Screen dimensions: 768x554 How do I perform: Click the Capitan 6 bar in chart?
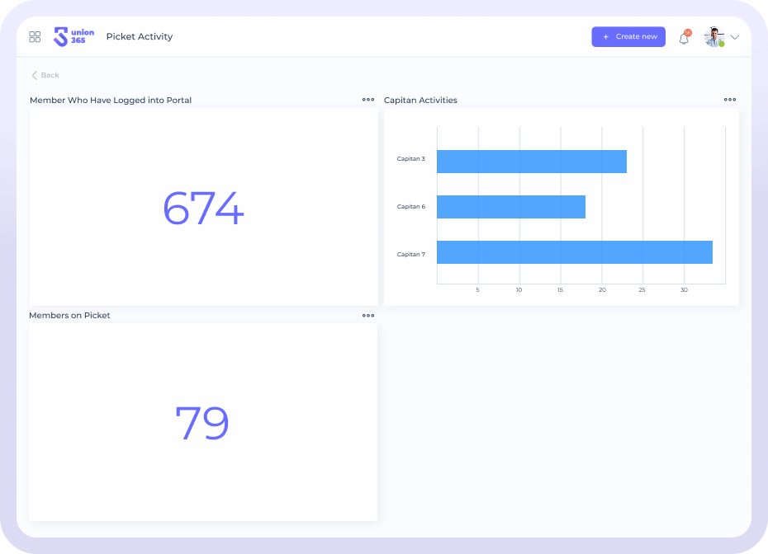point(510,207)
